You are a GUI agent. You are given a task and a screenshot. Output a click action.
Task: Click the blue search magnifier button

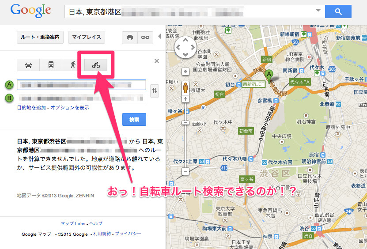click(x=338, y=11)
